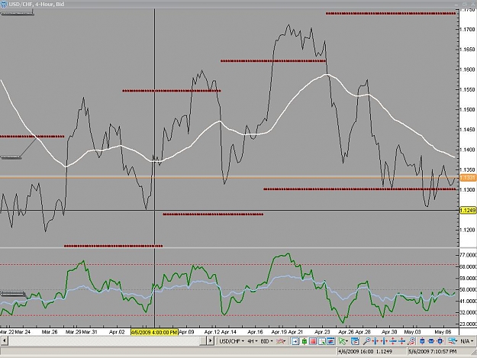This screenshot has height=358, width=477.
Task: Click the indicator label box in the oscillator pane
Action: click(12, 294)
